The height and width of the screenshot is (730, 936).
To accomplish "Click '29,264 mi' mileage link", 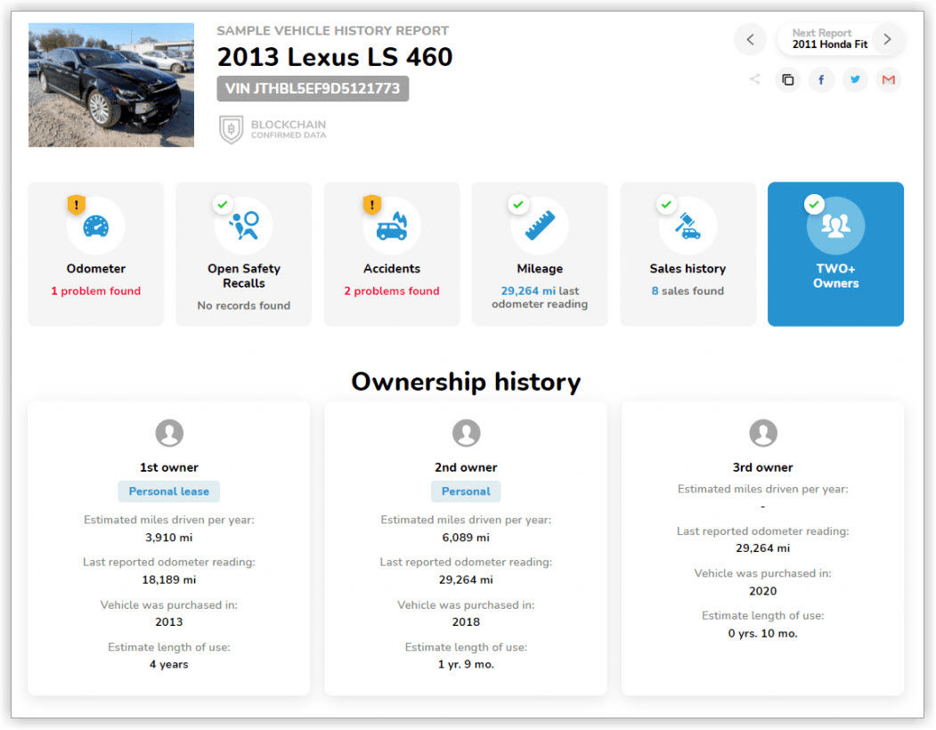I will [x=528, y=291].
